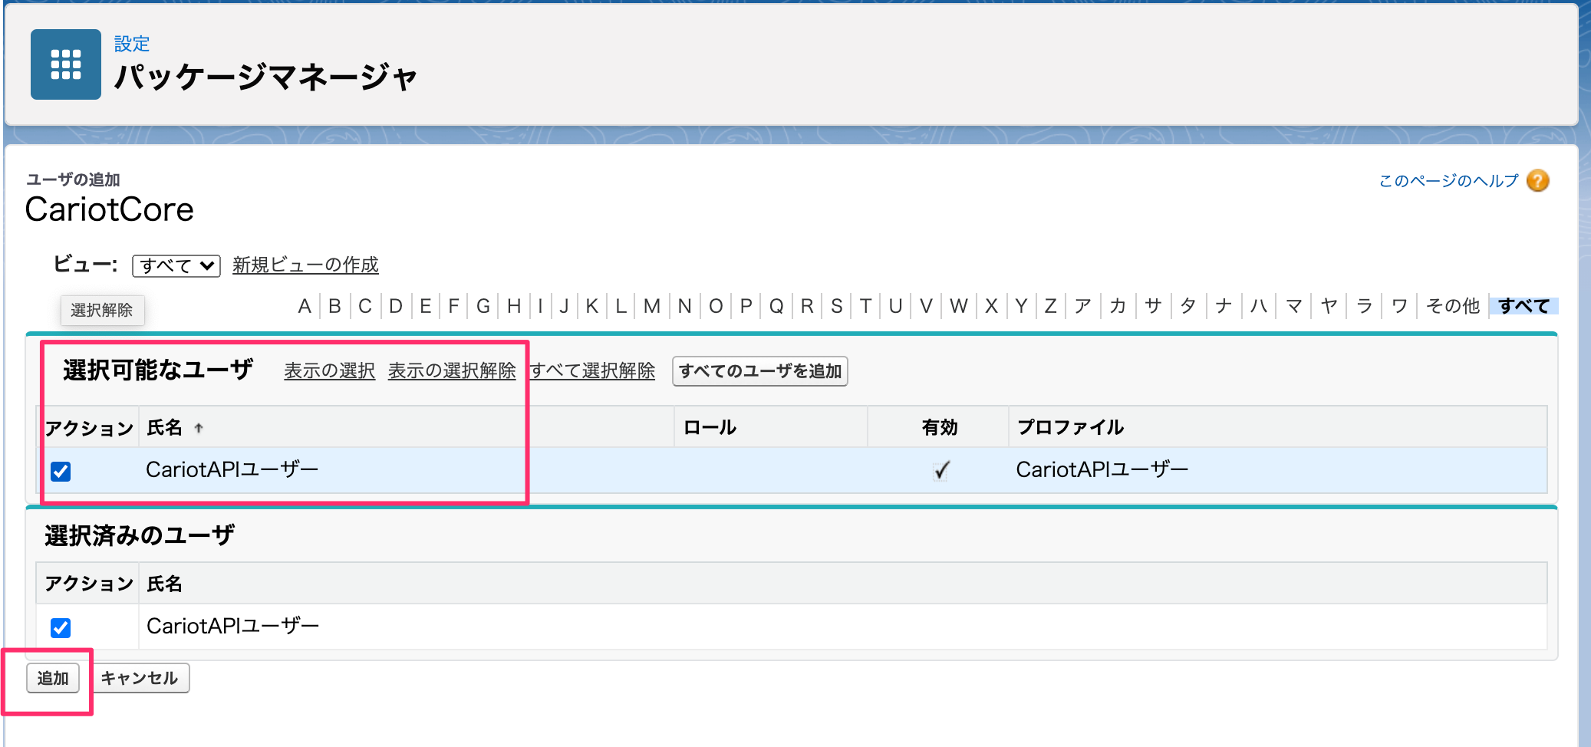Click the 選択解除 button
The height and width of the screenshot is (747, 1591).
[x=102, y=310]
